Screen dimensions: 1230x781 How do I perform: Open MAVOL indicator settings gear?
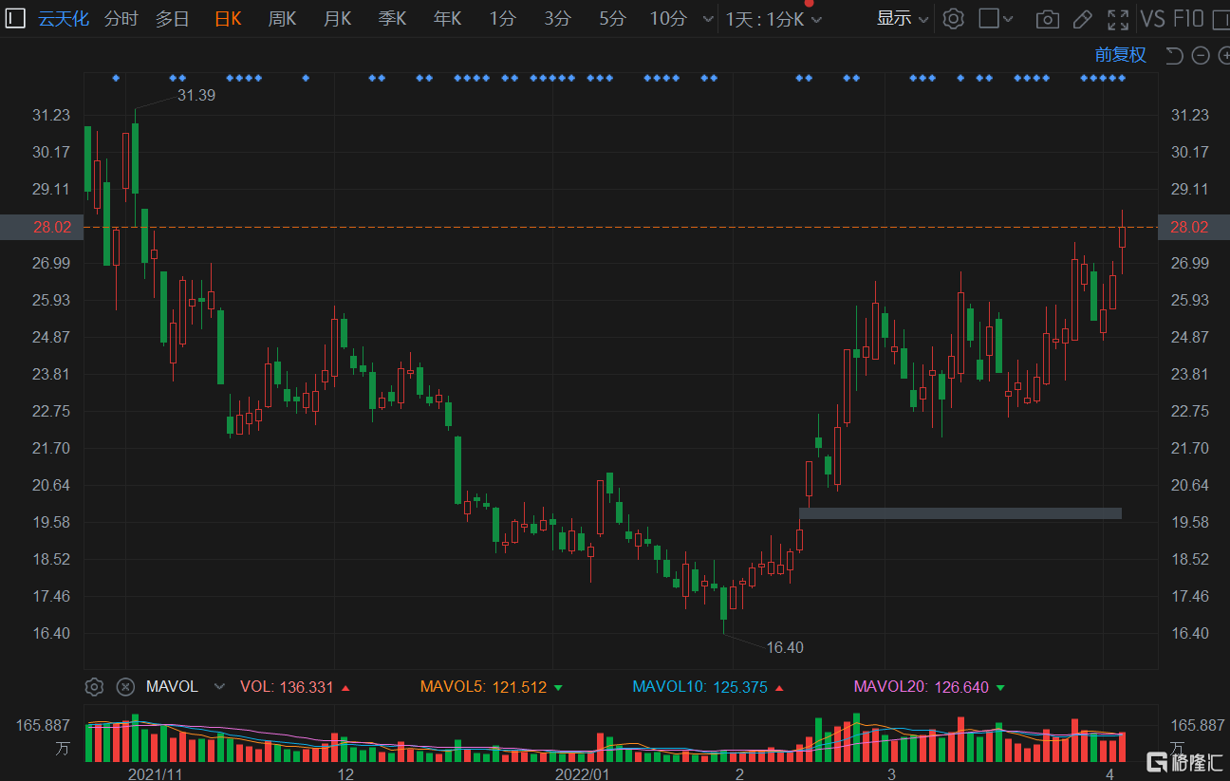(94, 686)
